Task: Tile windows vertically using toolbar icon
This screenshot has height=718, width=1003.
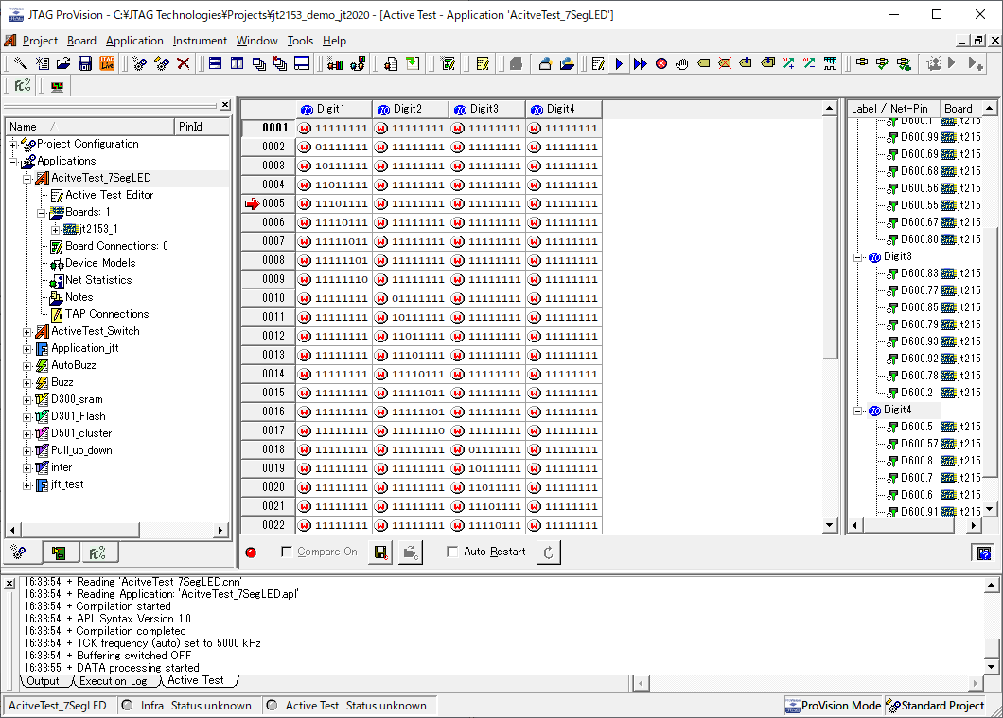Action: [238, 63]
